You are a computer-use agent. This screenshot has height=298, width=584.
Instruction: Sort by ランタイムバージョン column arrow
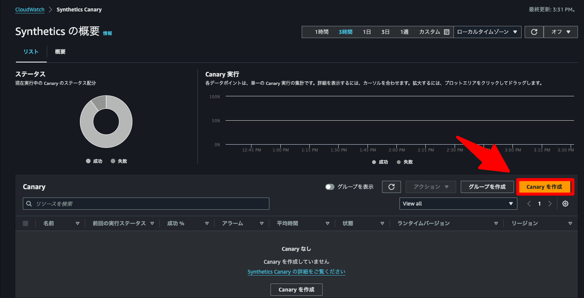(496, 223)
